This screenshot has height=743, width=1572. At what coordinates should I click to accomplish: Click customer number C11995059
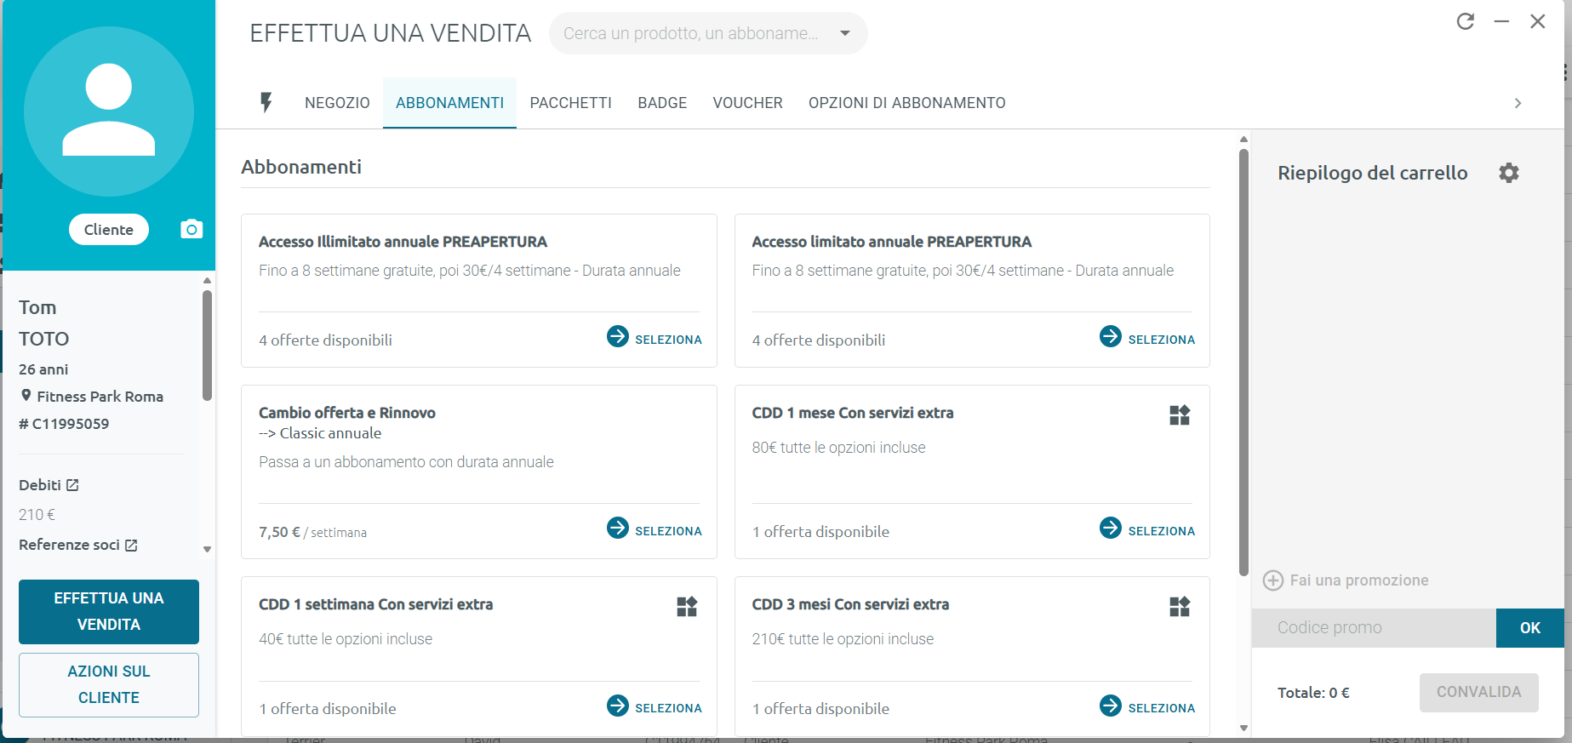(x=71, y=424)
